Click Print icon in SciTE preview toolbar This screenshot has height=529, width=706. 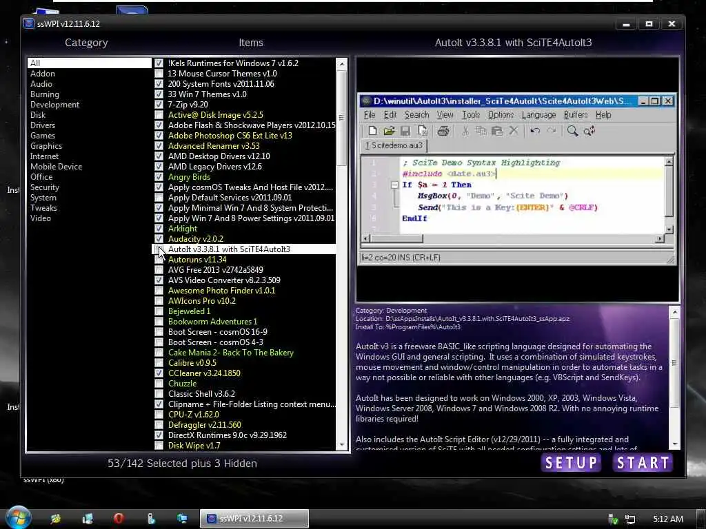pyautogui.click(x=443, y=131)
